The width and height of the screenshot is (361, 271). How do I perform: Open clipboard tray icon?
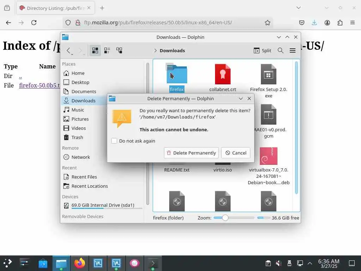tap(268, 263)
